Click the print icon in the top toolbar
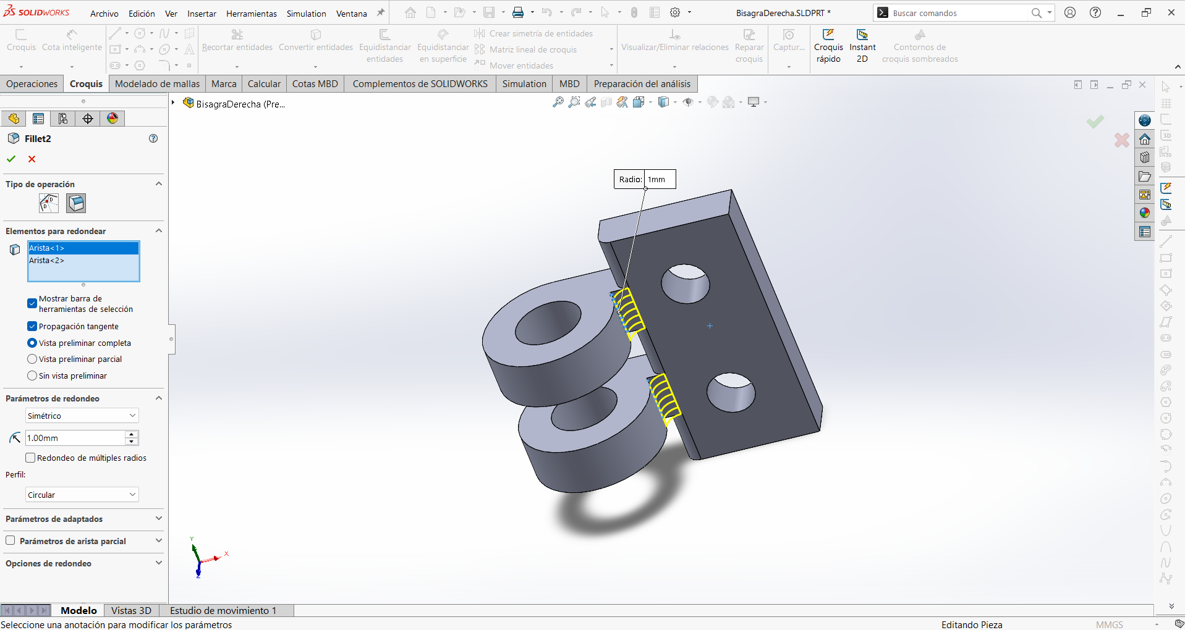The width and height of the screenshot is (1185, 630). pos(518,12)
